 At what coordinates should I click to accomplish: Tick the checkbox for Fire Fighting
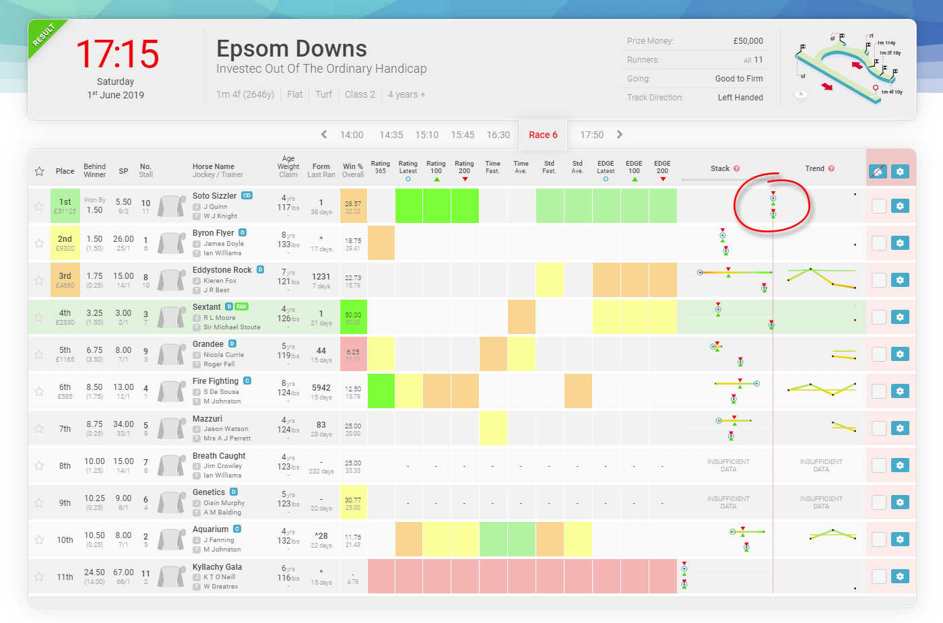878,391
